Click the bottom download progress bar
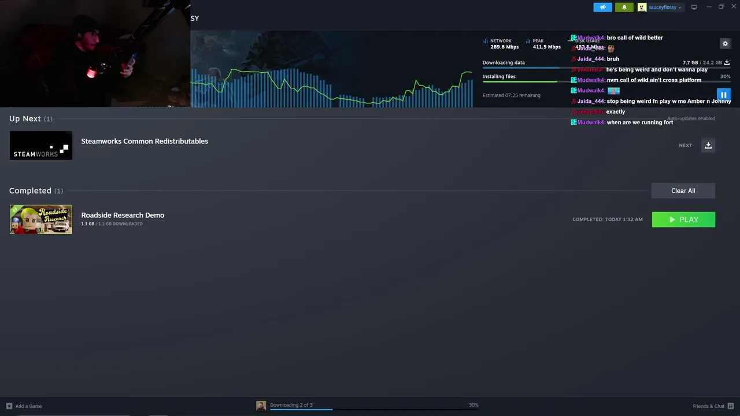Image resolution: width=740 pixels, height=416 pixels. pyautogui.click(x=374, y=410)
